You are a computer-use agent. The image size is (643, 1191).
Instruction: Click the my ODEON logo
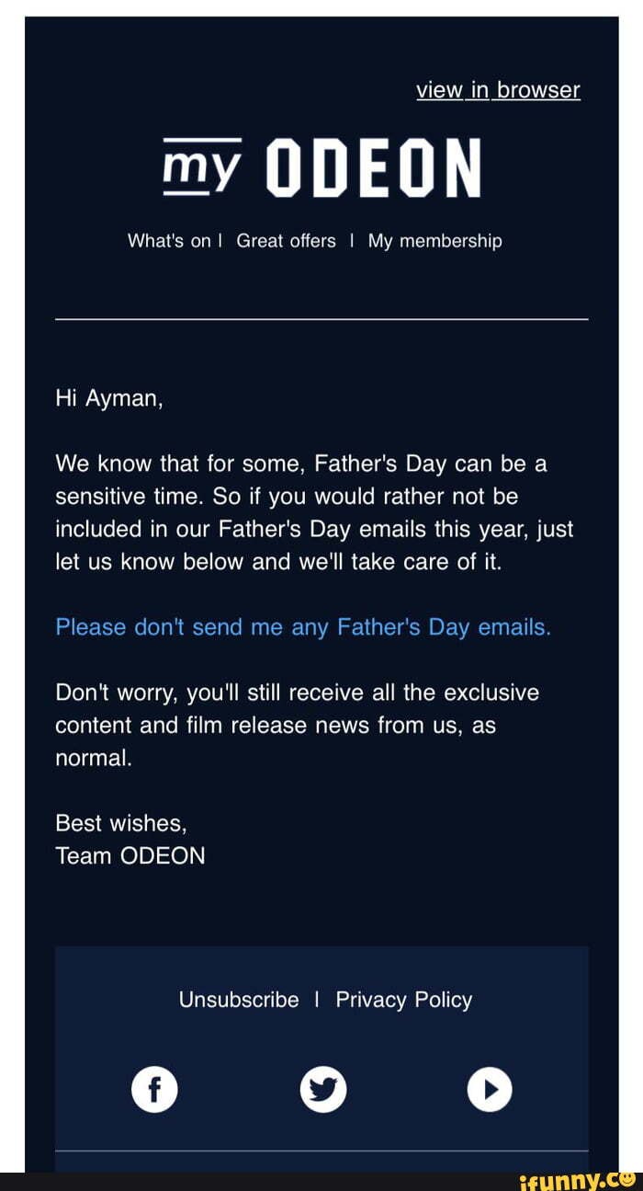point(321,168)
